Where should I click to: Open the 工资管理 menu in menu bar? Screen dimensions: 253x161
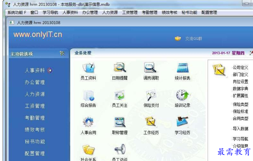pos(130,13)
